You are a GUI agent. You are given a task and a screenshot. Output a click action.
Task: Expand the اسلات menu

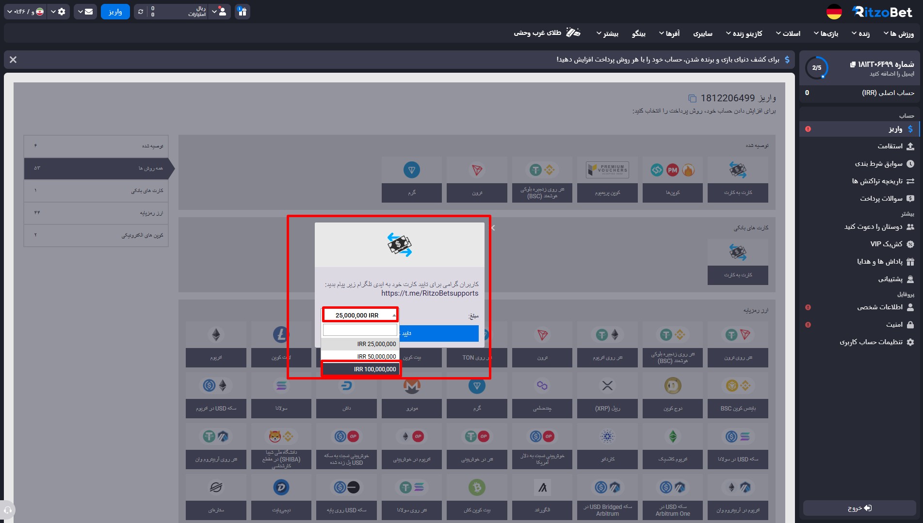[x=788, y=33]
